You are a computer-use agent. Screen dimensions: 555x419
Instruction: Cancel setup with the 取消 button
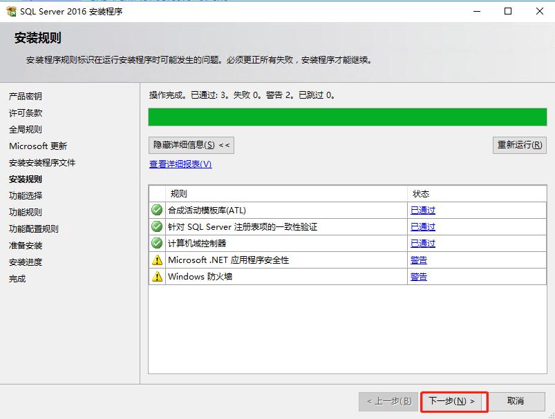(x=516, y=401)
